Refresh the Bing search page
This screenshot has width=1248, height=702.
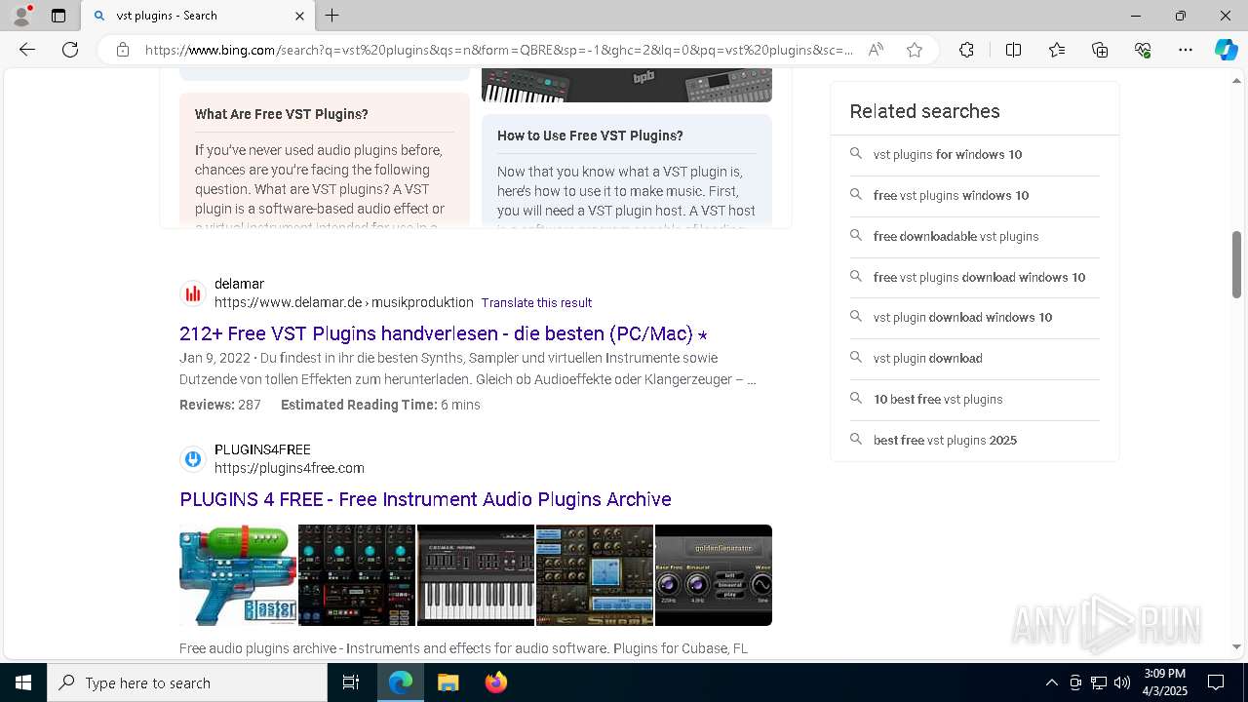(x=70, y=50)
